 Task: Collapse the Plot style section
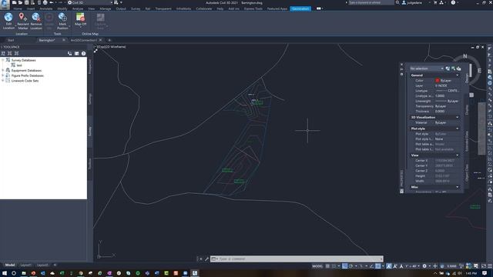(458, 128)
